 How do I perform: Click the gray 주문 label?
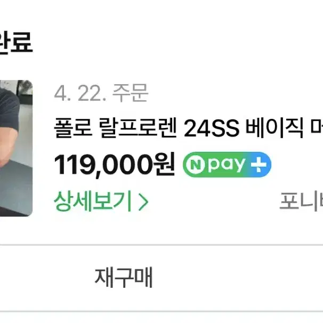(x=130, y=93)
